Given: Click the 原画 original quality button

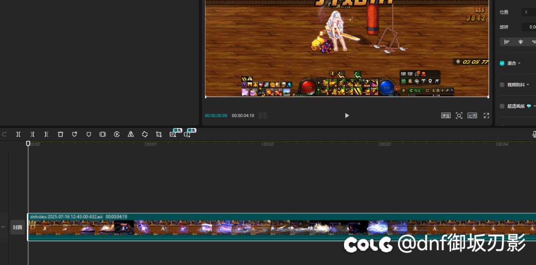Looking at the screenshot, I should click(x=446, y=116).
